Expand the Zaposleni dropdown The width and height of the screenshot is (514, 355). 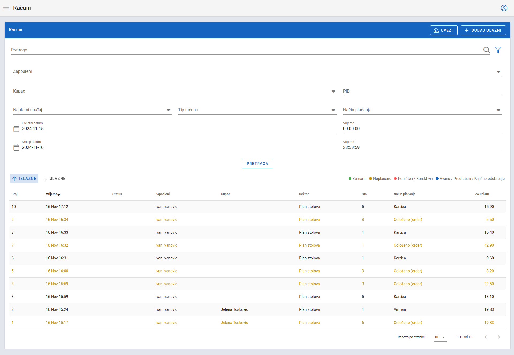[257, 71]
